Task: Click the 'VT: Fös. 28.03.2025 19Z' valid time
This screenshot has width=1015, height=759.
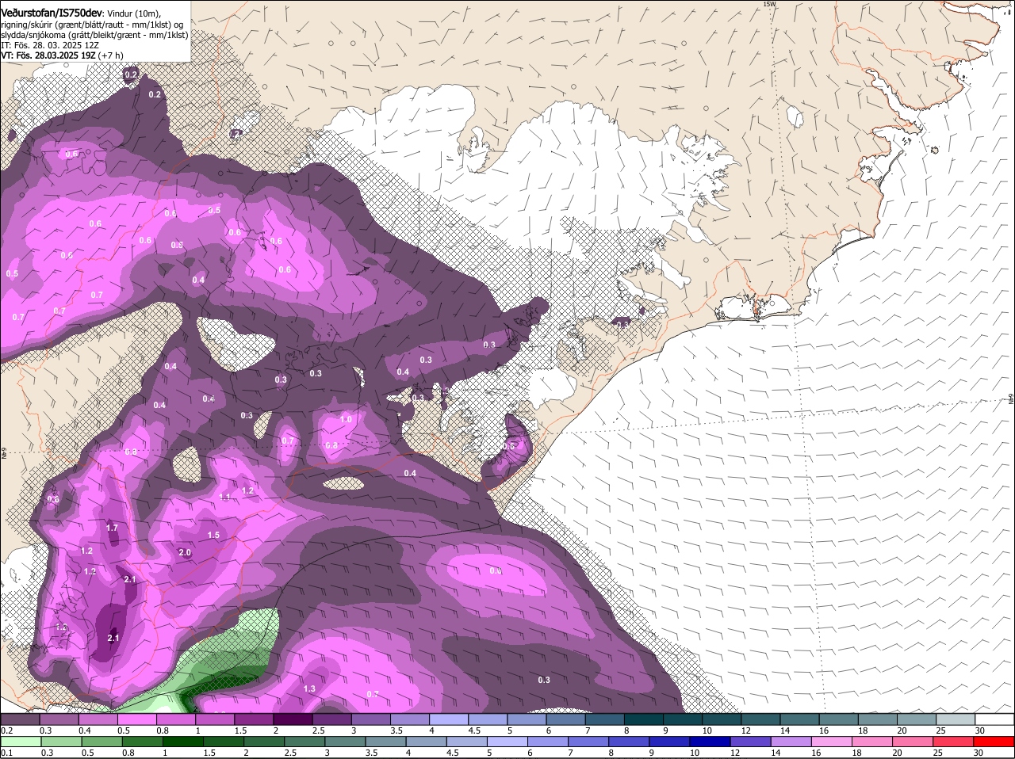Action: pyautogui.click(x=48, y=56)
